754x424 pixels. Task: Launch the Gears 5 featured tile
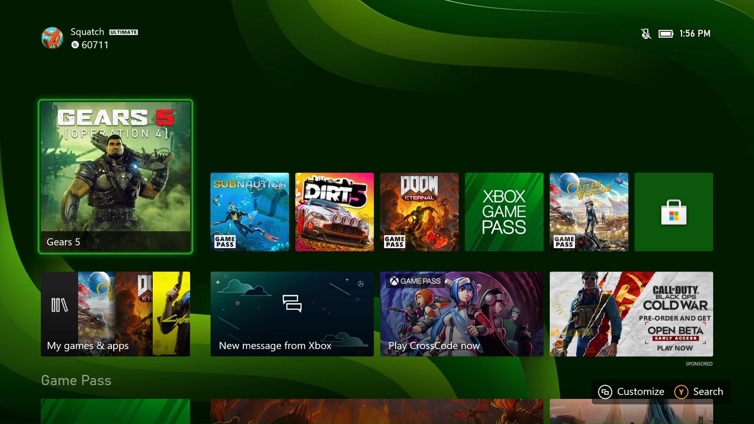pos(115,177)
